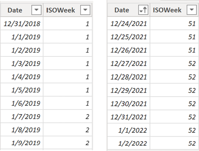Open the left table's ISOWeek filter dropdown
Screen dimensions: 199x151
tap(85, 10)
